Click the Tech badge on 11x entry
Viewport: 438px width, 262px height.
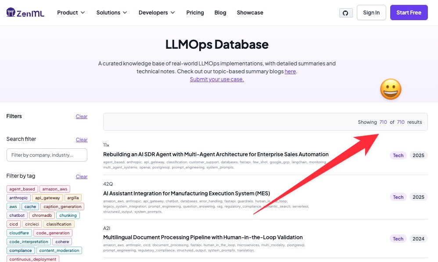click(398, 155)
